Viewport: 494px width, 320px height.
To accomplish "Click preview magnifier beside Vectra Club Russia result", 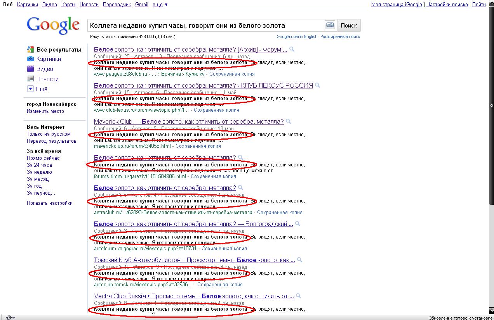I will 299,296.
